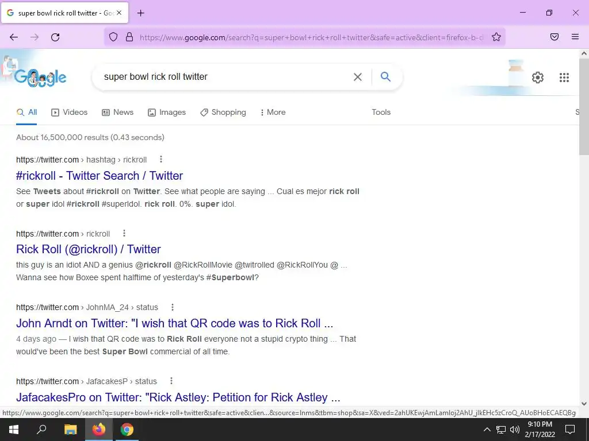
Task: Open the JafacakesPro on Twitter result
Action: pos(178,397)
